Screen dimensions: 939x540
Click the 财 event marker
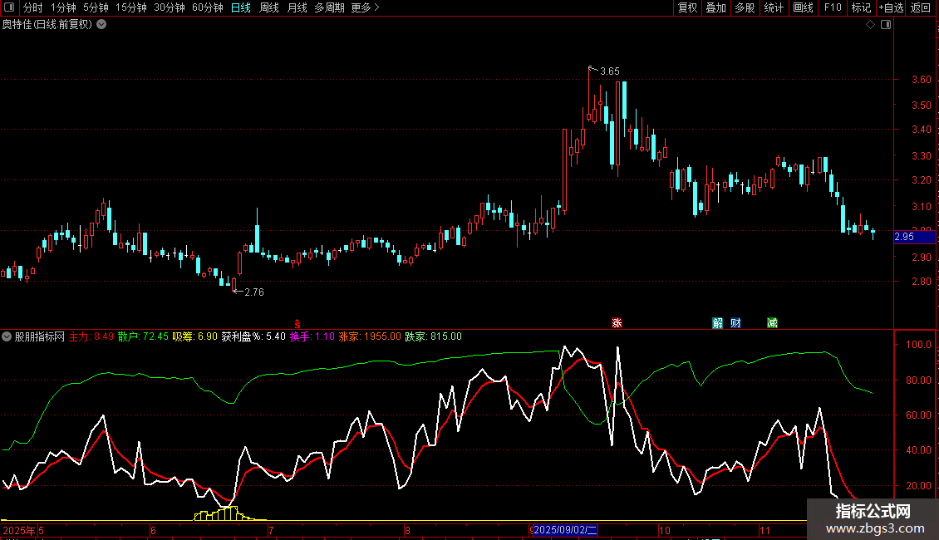(x=736, y=323)
